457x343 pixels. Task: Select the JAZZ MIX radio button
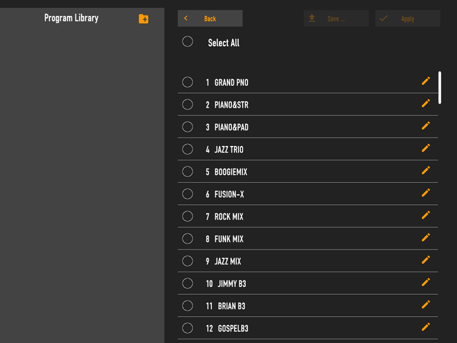tap(187, 261)
